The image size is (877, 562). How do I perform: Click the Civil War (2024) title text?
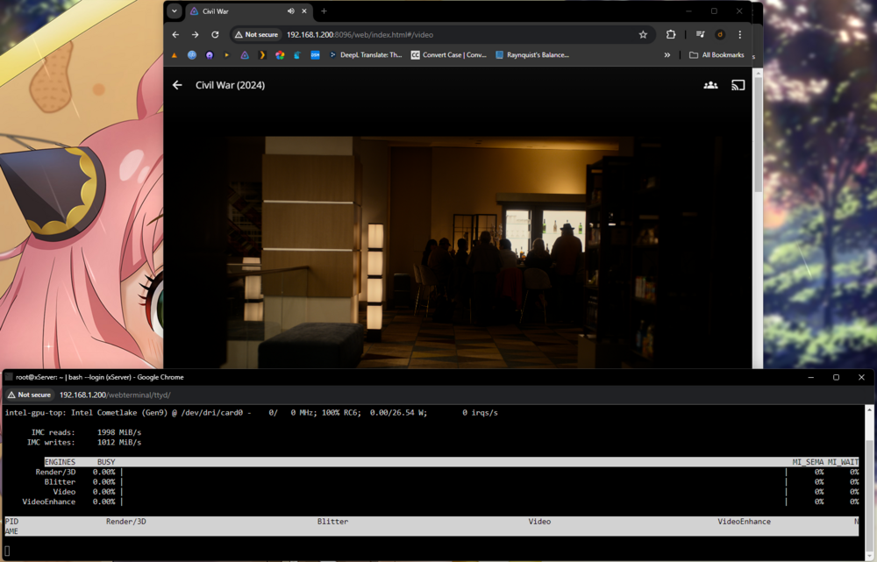click(x=230, y=85)
